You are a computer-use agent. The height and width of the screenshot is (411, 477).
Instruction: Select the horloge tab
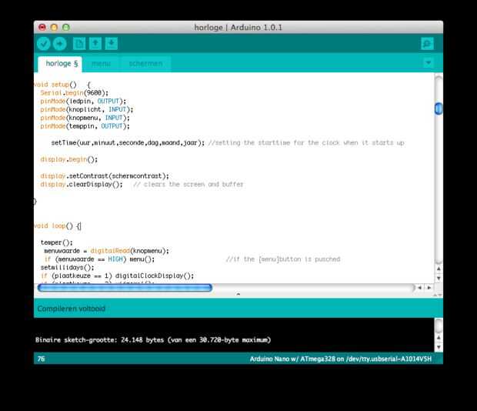(60, 64)
